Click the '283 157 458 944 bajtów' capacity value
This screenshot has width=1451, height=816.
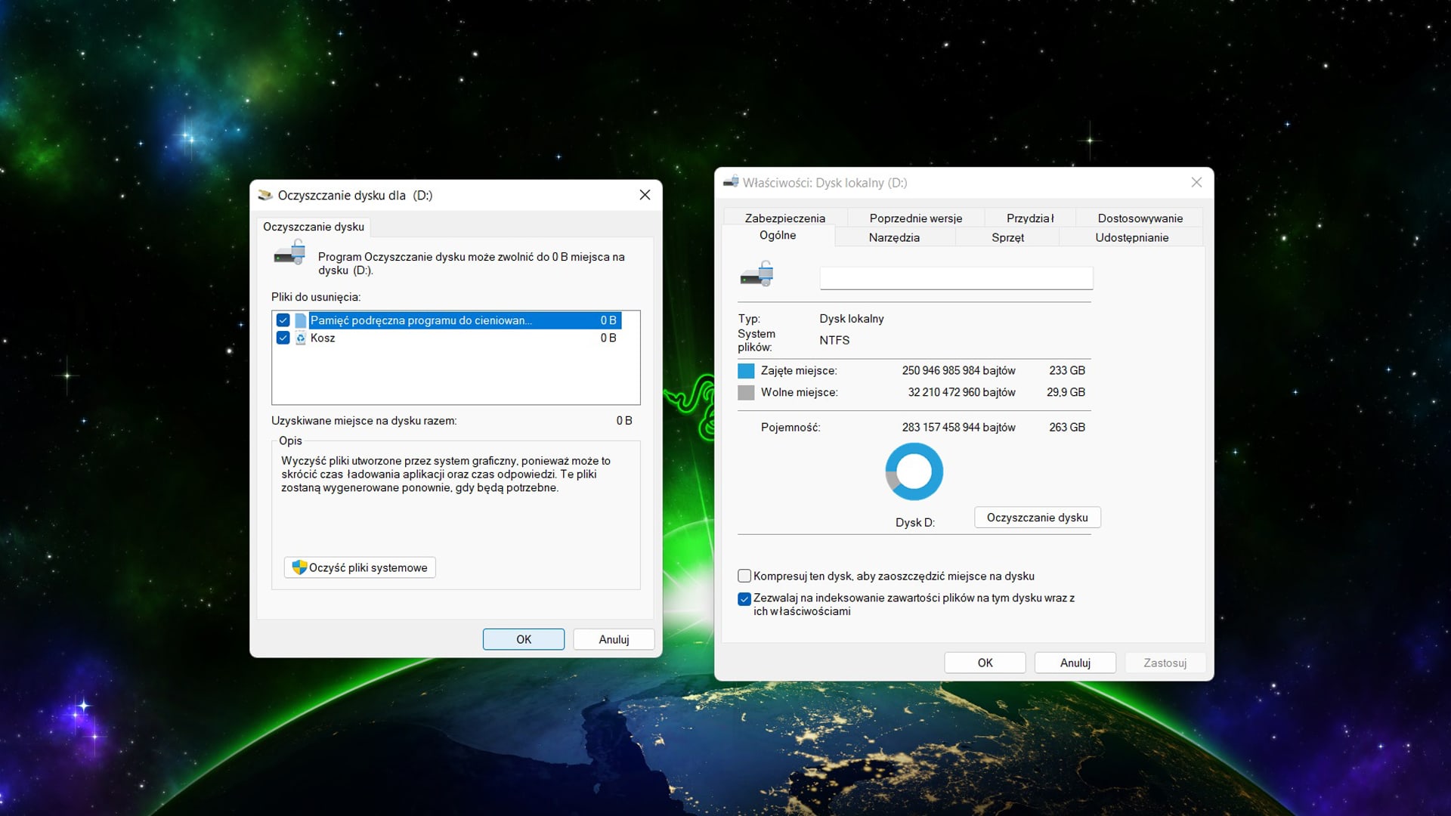tap(958, 427)
